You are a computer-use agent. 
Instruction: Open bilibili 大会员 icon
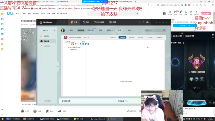(170, 13)
